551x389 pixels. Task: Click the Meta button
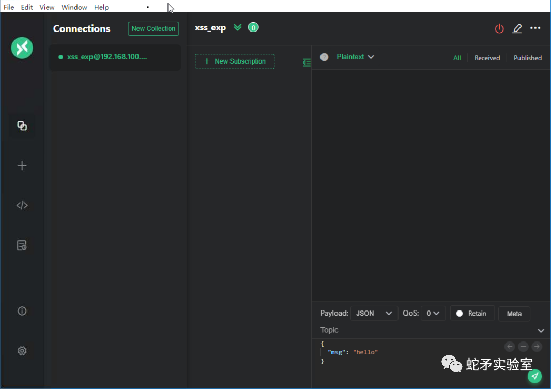(514, 314)
